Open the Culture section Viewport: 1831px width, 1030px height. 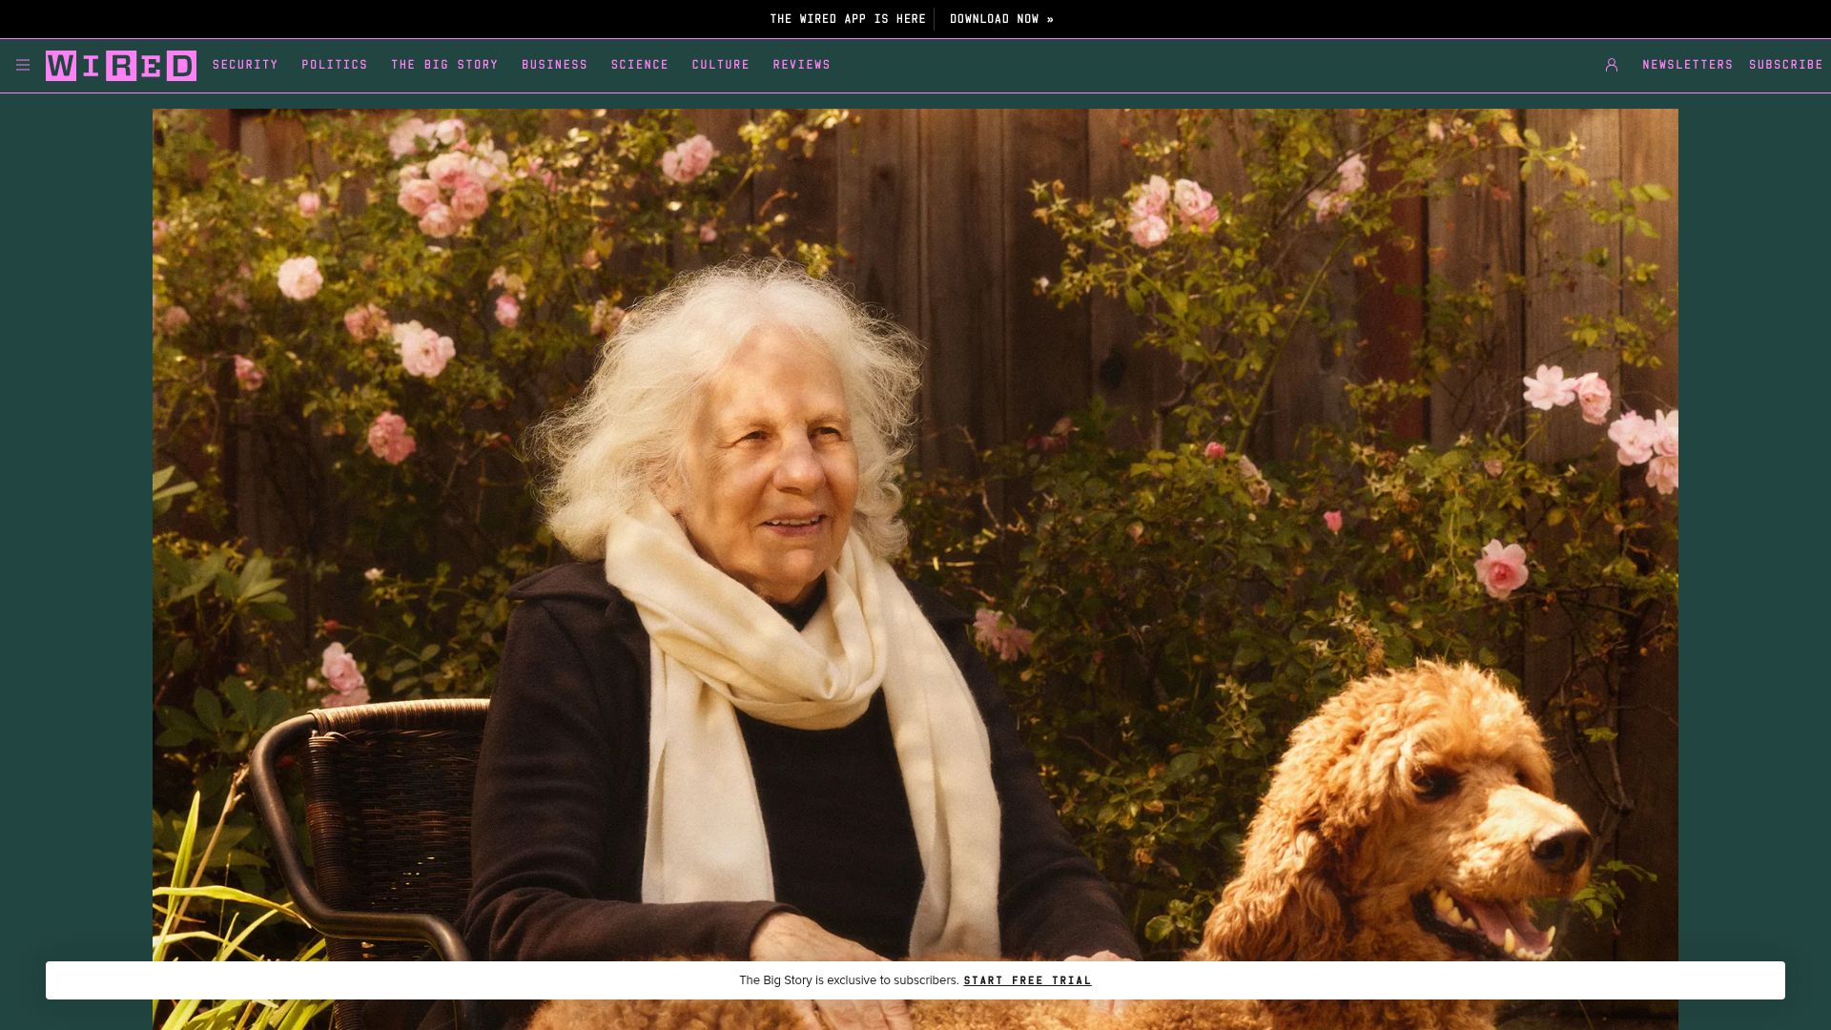pos(721,65)
